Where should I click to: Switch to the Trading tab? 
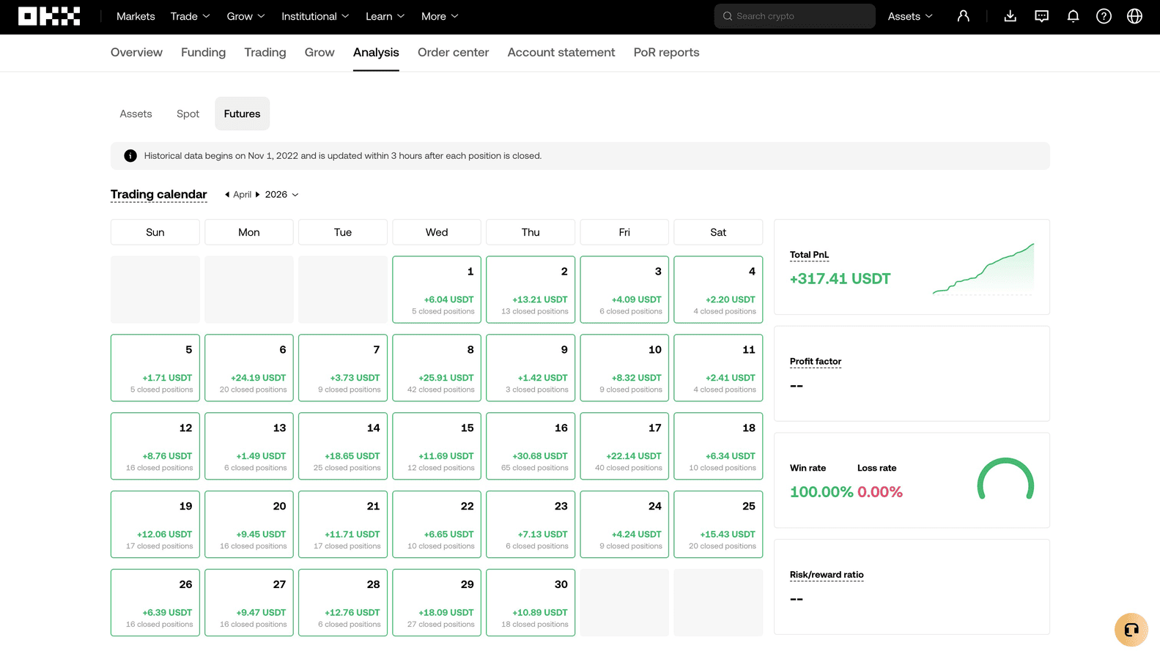point(265,53)
